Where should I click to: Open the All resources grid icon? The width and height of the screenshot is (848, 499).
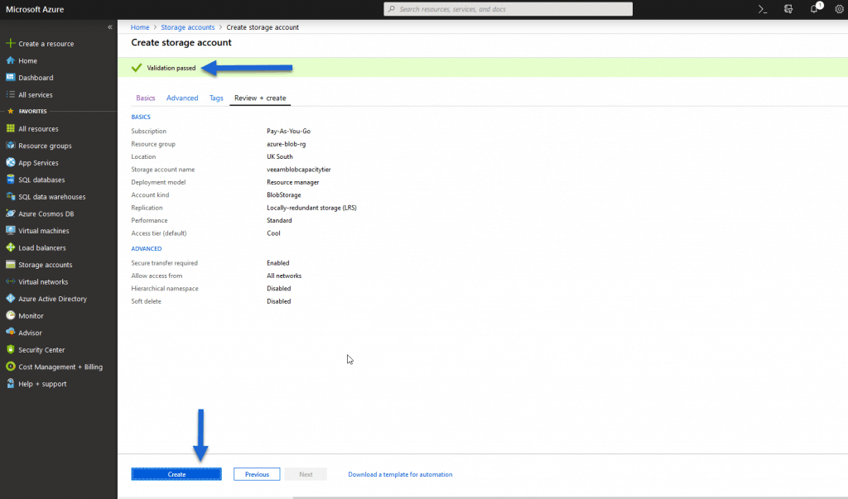[10, 128]
